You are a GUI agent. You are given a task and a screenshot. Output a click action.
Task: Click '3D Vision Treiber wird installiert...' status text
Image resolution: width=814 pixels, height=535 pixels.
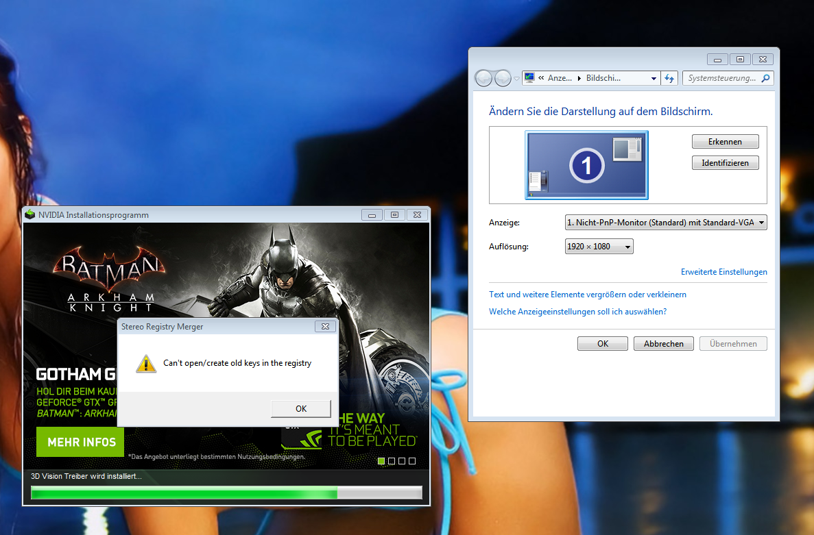[86, 476]
